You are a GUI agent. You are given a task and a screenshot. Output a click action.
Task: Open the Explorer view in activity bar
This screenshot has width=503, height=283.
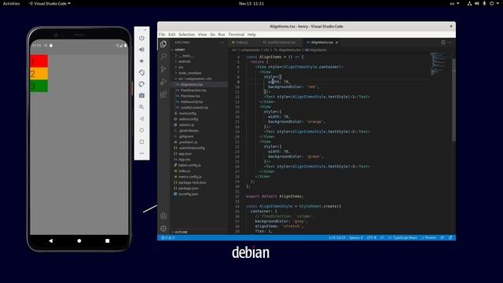[163, 44]
